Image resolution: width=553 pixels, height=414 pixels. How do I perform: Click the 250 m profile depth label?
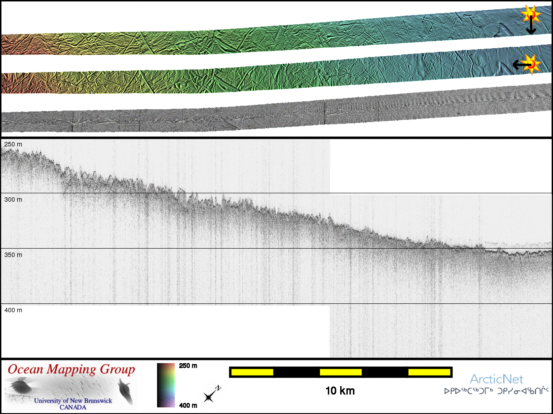[x=13, y=145]
